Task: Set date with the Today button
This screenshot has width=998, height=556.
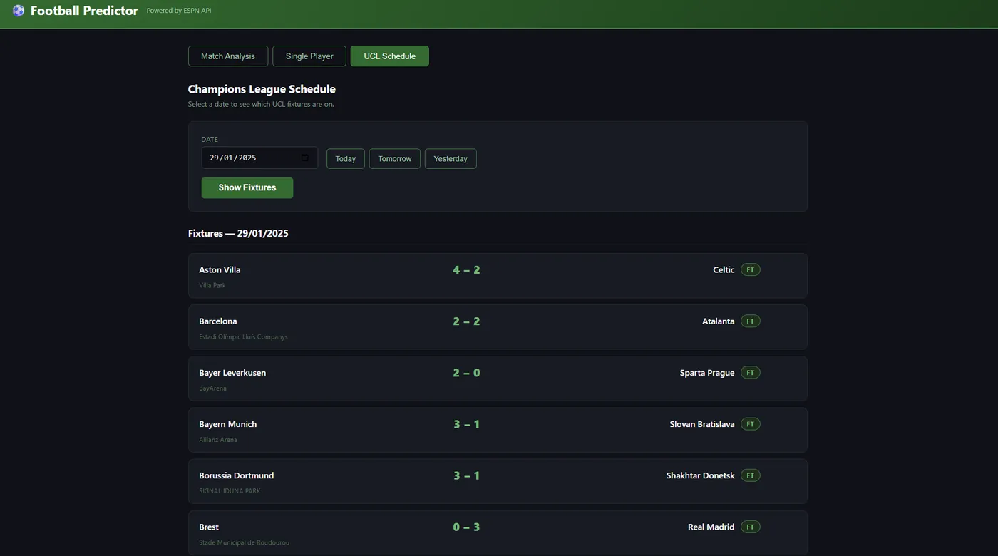Action: coord(346,159)
